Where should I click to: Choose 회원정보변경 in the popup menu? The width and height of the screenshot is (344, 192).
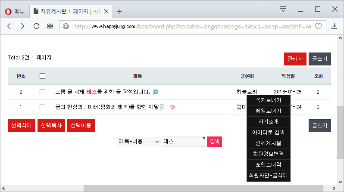pos(268,153)
